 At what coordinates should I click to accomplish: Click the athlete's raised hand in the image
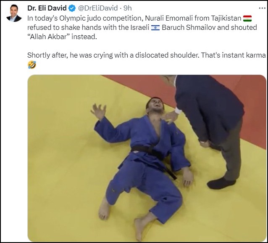(x=98, y=111)
